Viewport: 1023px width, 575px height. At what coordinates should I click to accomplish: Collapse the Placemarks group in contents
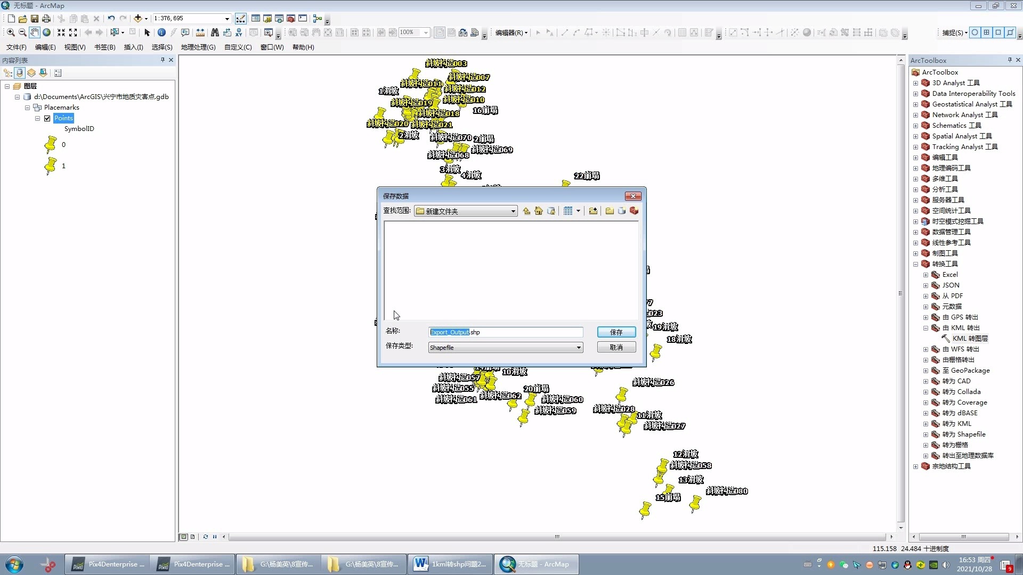point(27,108)
